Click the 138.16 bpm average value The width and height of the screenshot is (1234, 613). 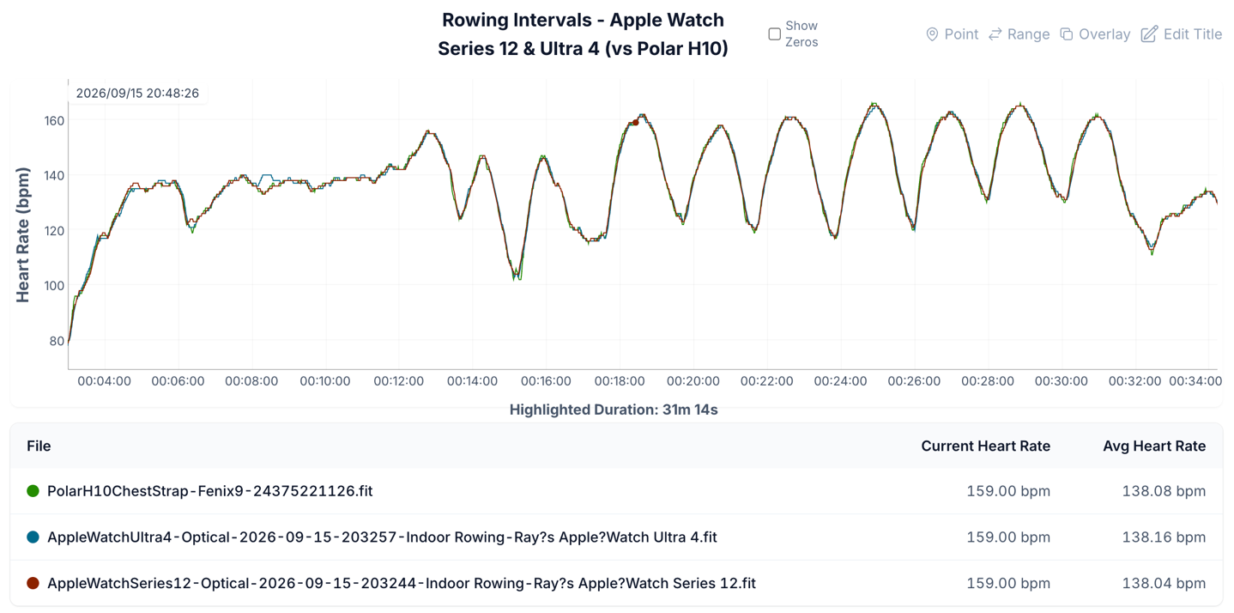[1164, 537]
